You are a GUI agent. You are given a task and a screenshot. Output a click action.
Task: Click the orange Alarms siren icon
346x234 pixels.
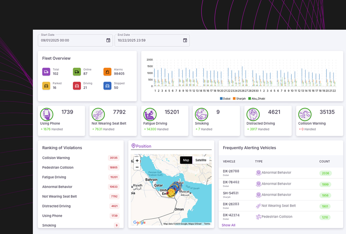coord(107,72)
